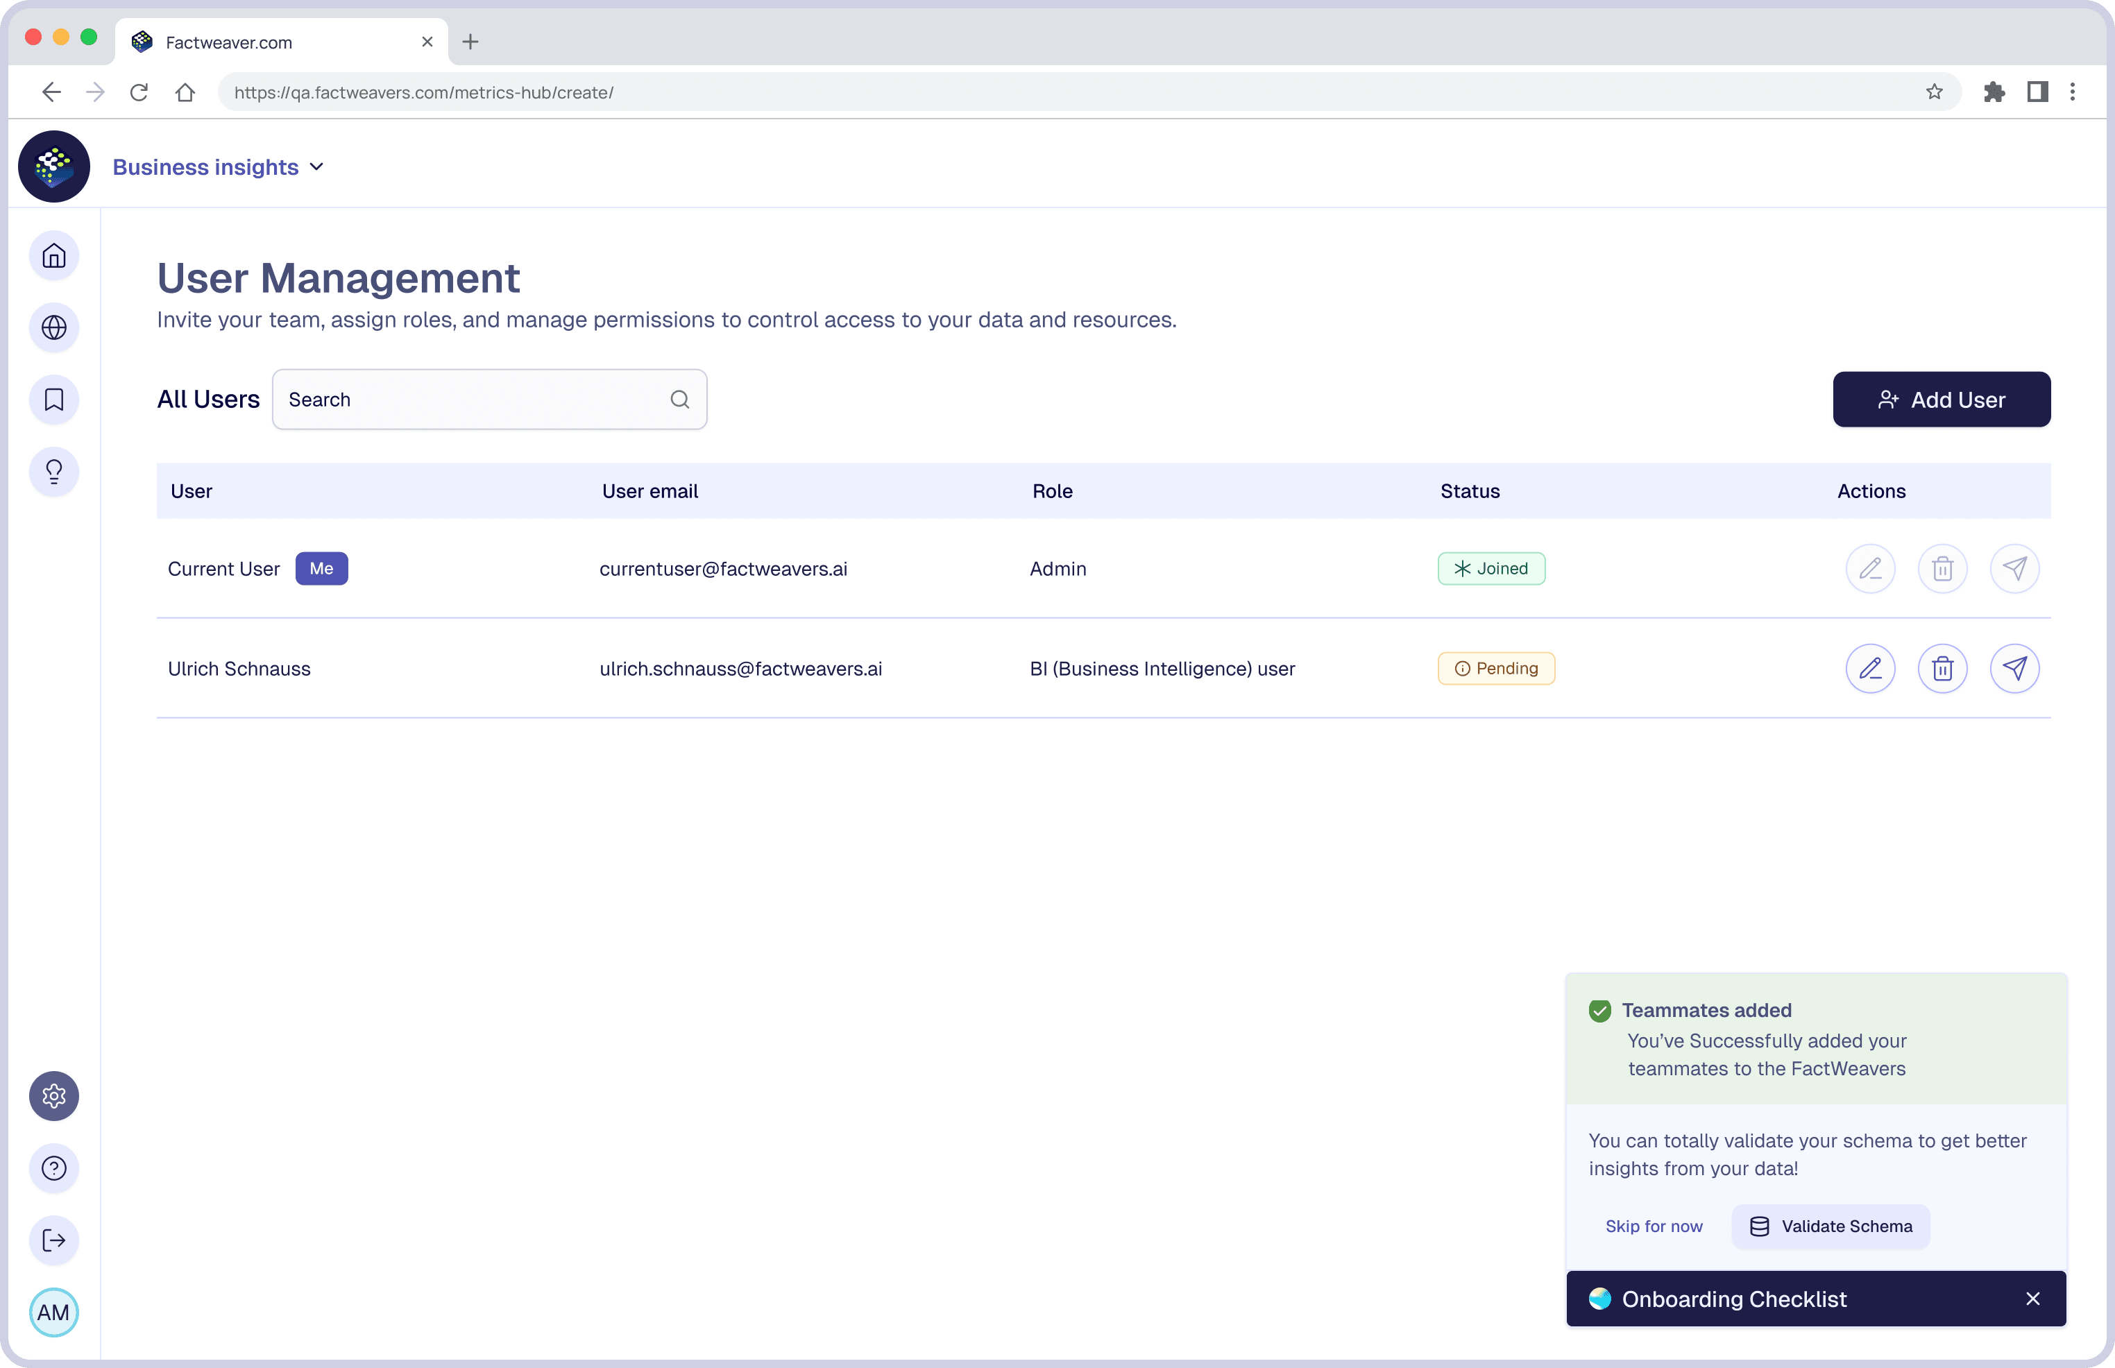The height and width of the screenshot is (1368, 2115).
Task: Click the logout icon in sidebar
Action: point(54,1240)
